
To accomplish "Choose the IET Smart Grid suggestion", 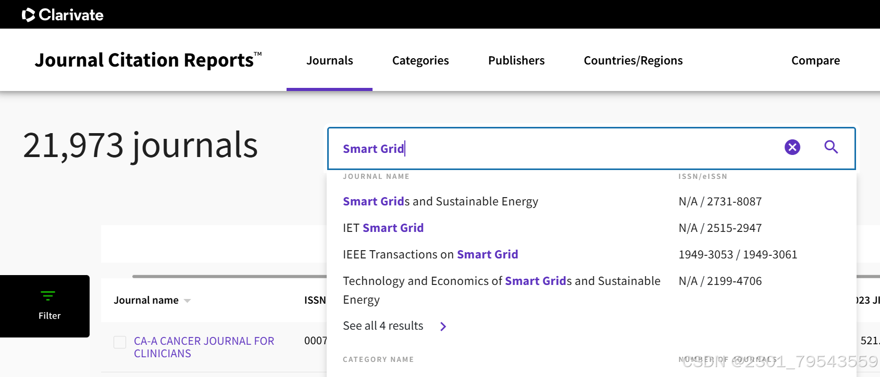I will [383, 228].
